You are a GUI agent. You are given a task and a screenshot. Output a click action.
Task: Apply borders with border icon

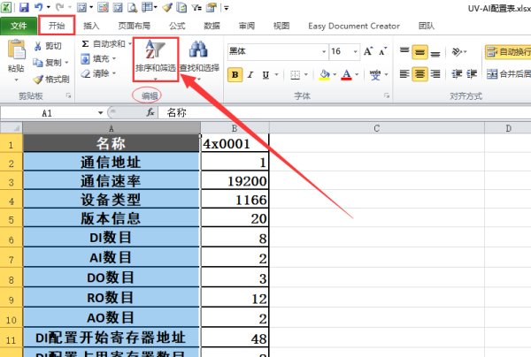point(296,75)
